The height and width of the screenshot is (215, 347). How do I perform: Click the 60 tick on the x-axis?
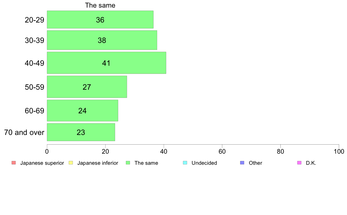(x=222, y=151)
